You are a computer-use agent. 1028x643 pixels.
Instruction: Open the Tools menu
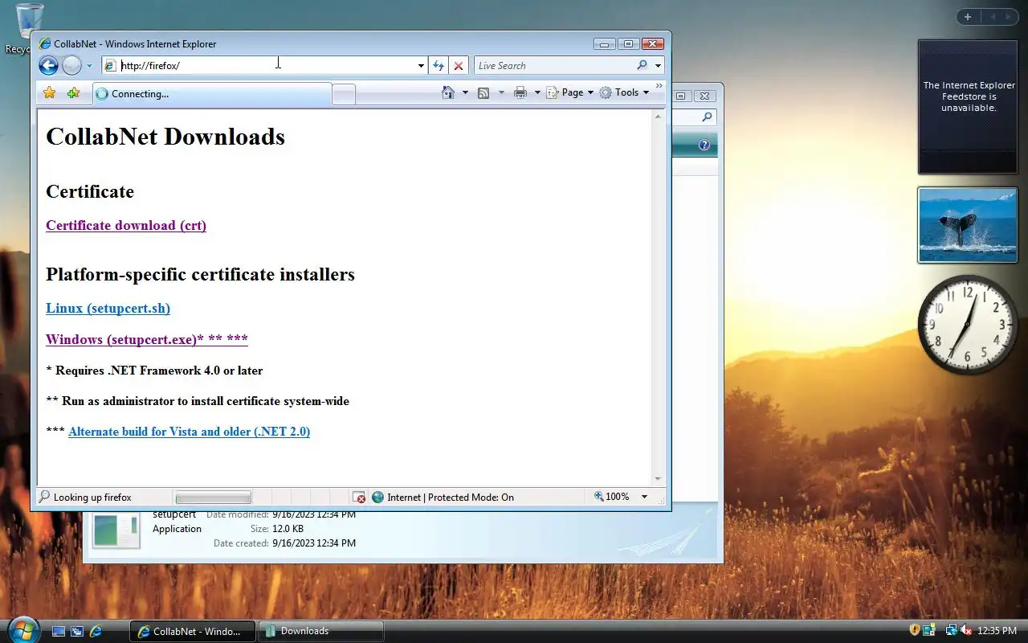[624, 92]
